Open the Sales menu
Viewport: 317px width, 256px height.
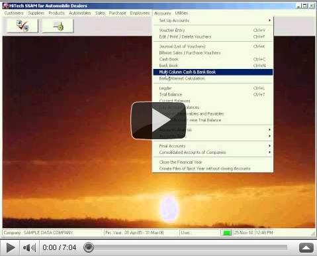click(100, 13)
